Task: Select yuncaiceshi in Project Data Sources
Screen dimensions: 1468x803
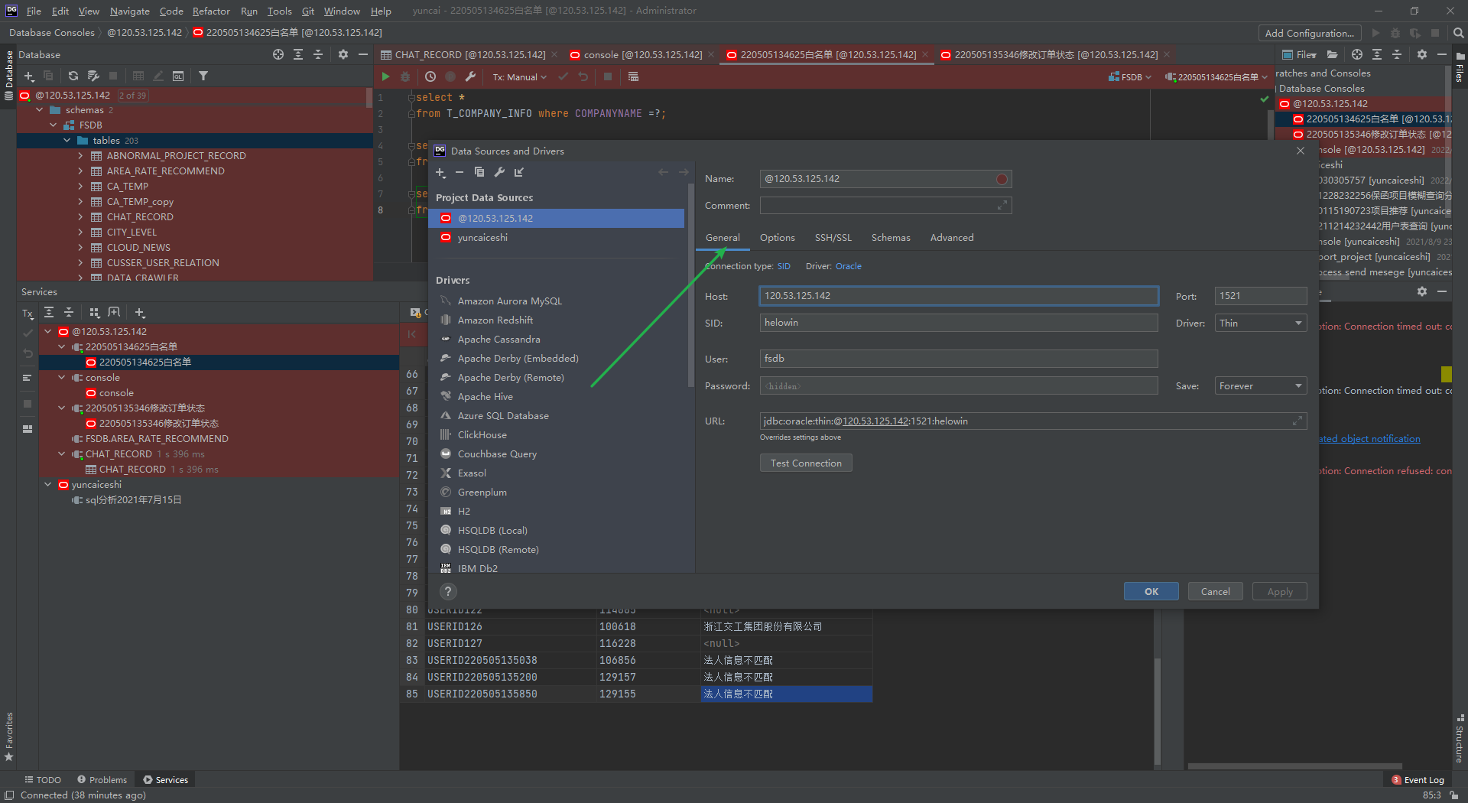Action: (x=482, y=238)
